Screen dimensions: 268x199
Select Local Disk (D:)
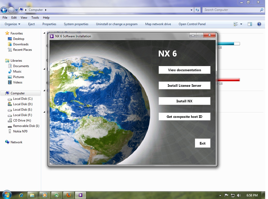click(x=23, y=104)
